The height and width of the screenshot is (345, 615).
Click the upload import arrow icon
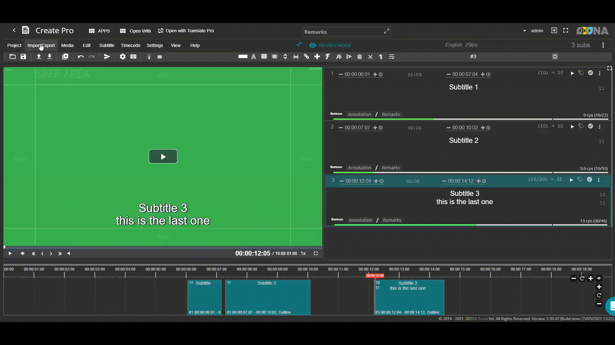[39, 57]
